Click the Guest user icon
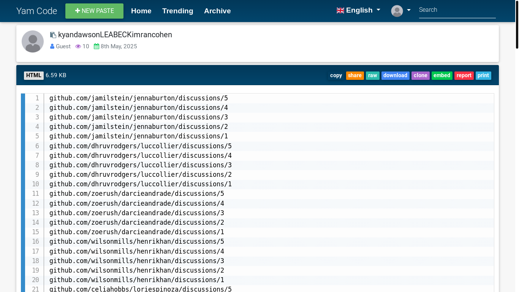519x292 pixels. (x=52, y=46)
